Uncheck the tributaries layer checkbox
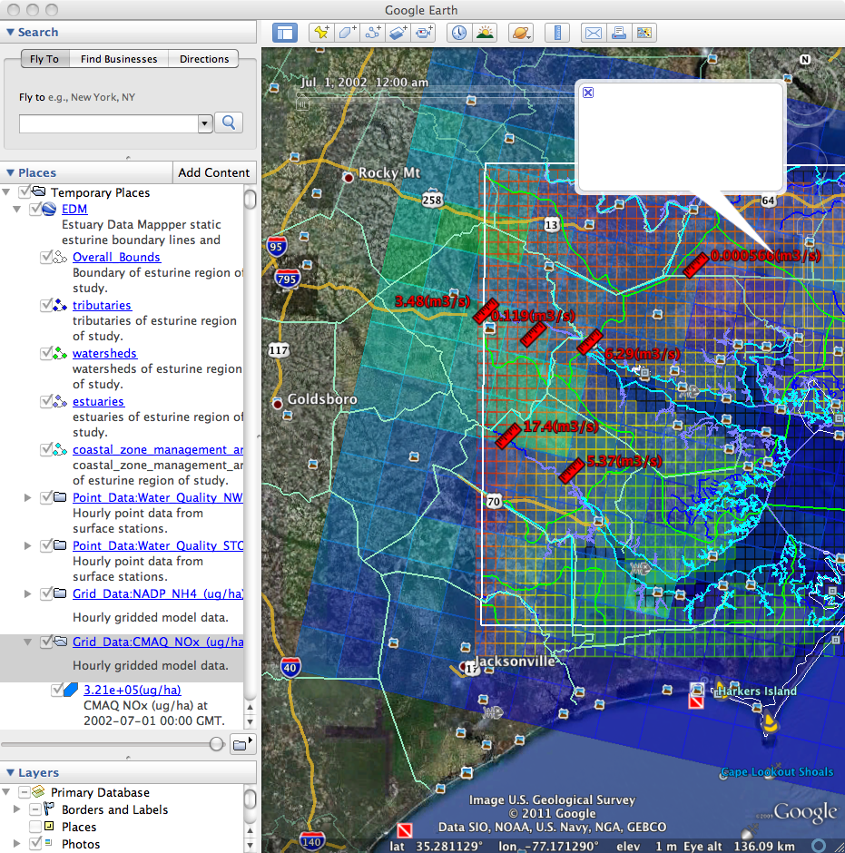 click(x=47, y=306)
